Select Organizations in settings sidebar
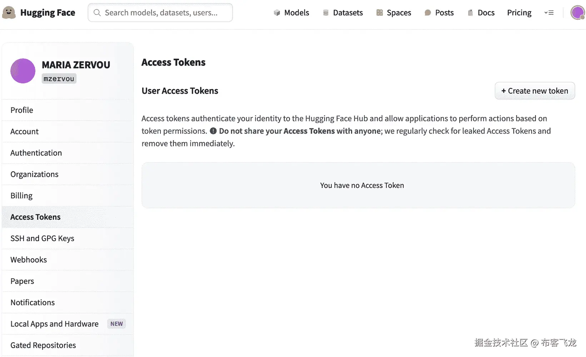 point(34,174)
